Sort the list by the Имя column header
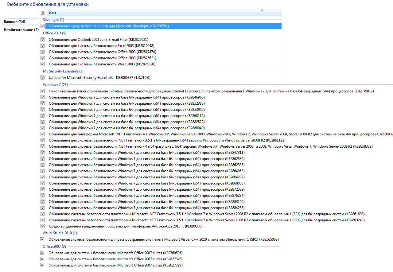This screenshot has height=272, width=393. click(154, 13)
